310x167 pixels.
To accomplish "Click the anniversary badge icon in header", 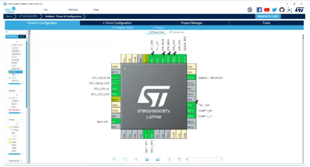I will click(x=250, y=10).
